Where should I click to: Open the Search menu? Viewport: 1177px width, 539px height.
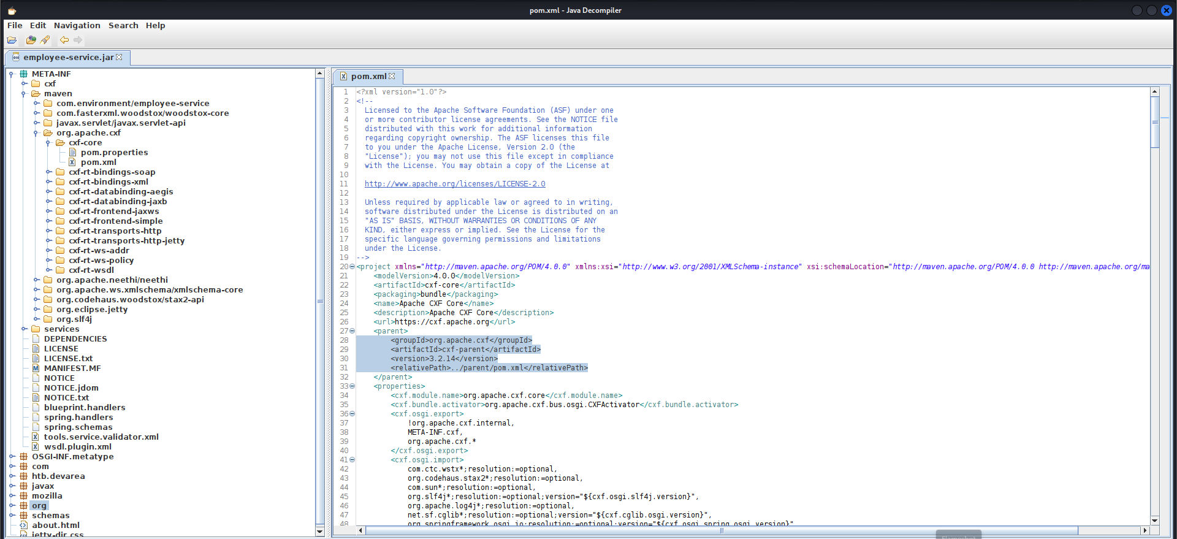pos(123,25)
